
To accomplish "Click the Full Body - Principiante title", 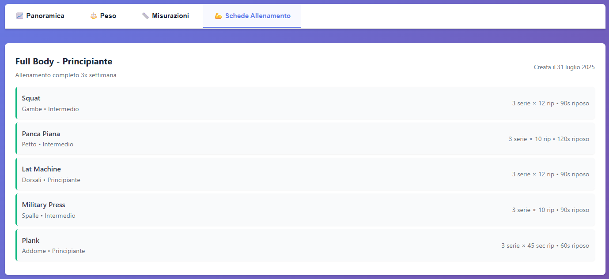I will click(64, 61).
